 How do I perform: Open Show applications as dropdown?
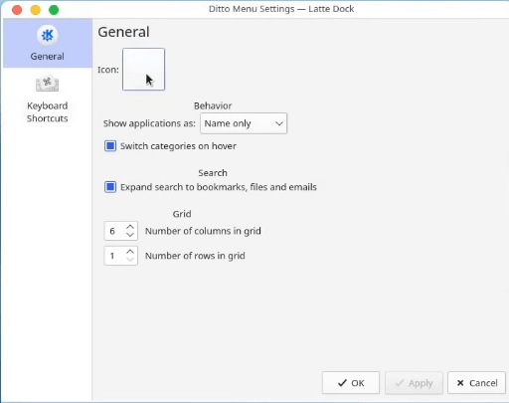pos(244,123)
